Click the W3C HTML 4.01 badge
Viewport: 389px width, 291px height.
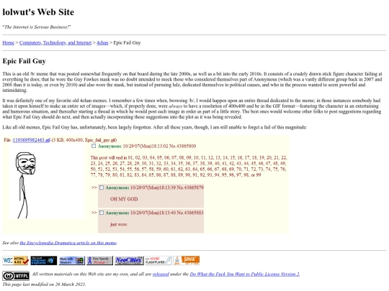pos(16,260)
